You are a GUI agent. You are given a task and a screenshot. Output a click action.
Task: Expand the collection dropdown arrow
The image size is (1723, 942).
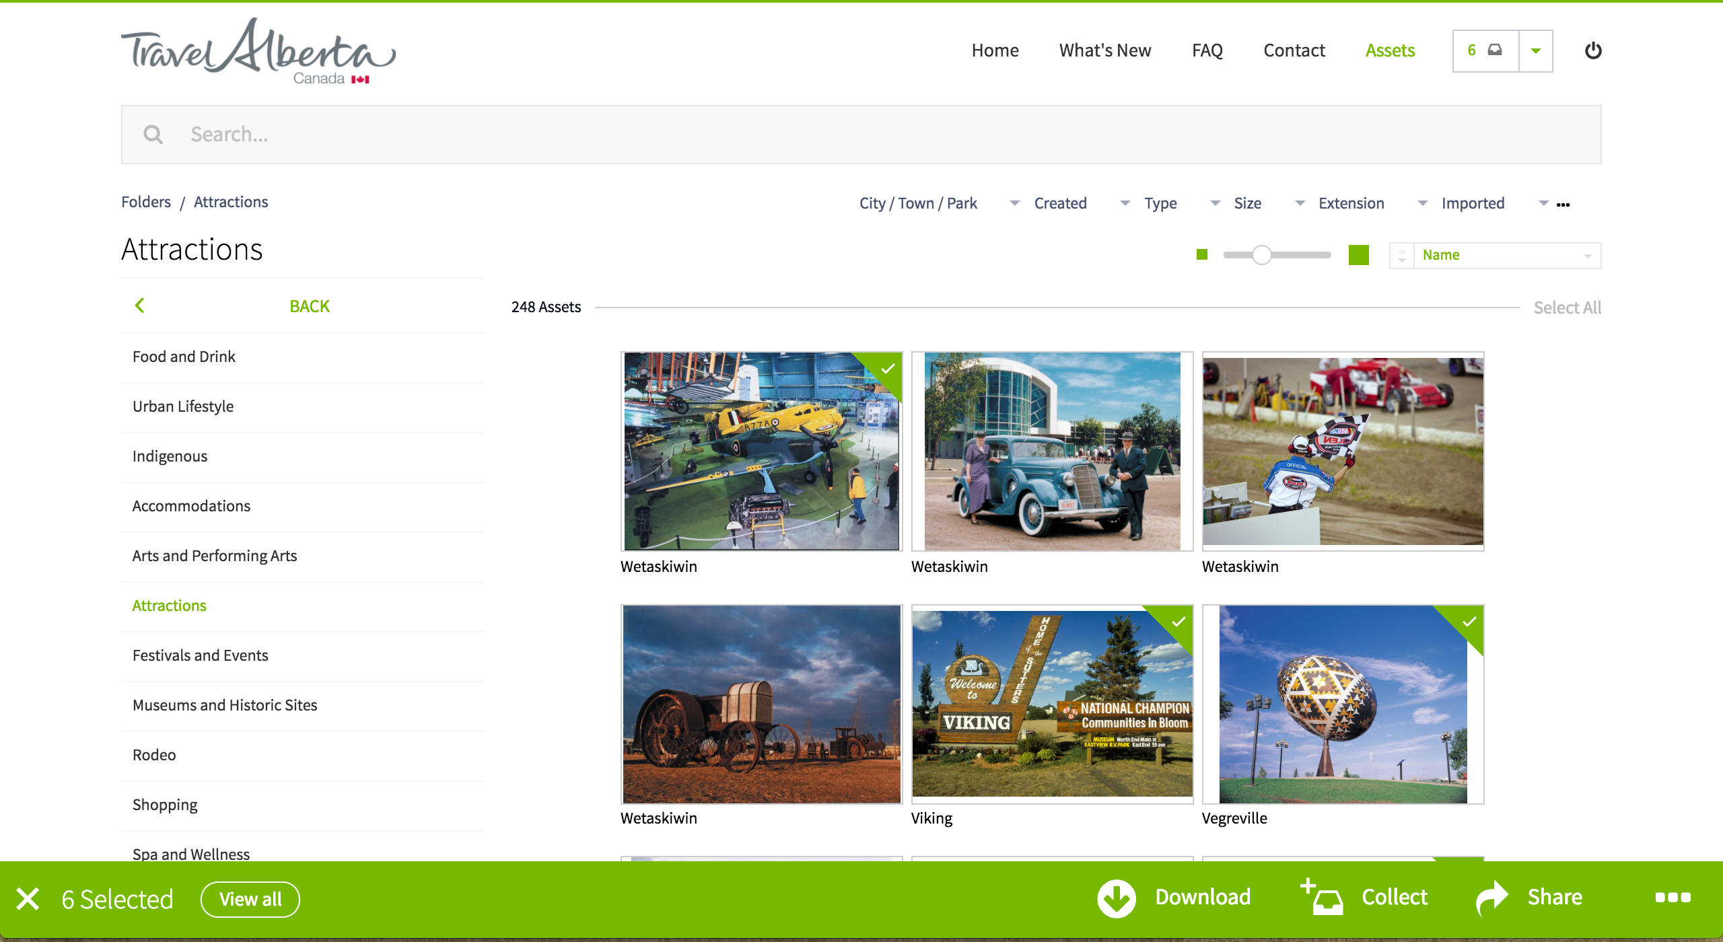(x=1536, y=50)
